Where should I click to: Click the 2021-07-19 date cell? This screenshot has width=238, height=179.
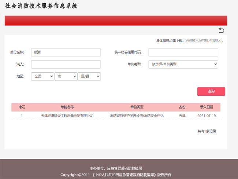206,116
